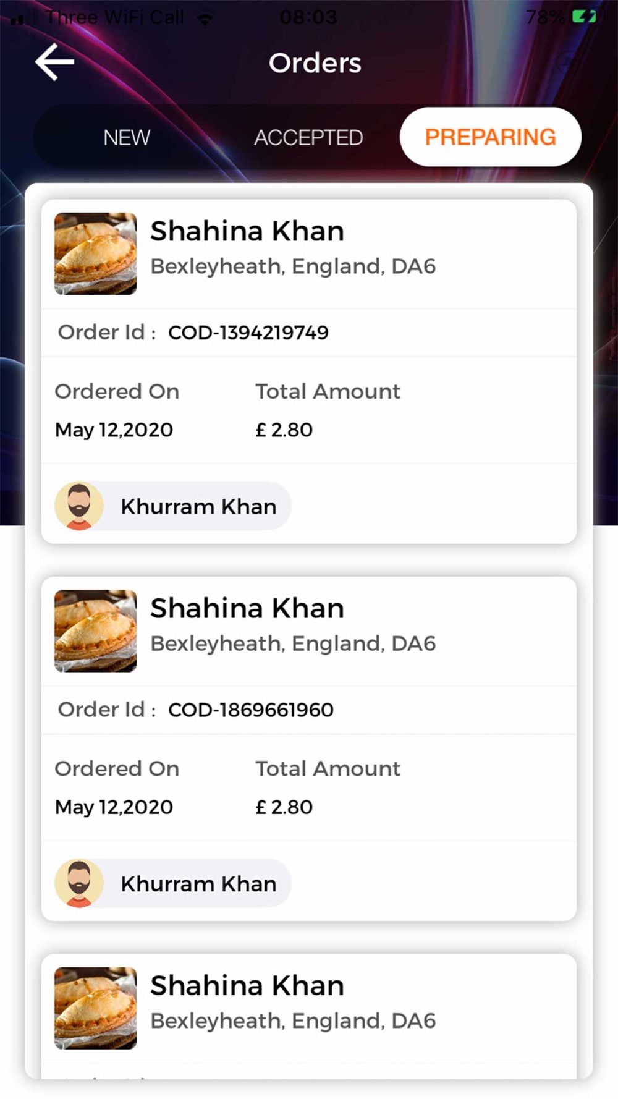Select order ID COD-1869661960

click(250, 710)
